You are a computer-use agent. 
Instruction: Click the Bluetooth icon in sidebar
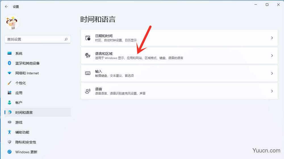point(9,63)
